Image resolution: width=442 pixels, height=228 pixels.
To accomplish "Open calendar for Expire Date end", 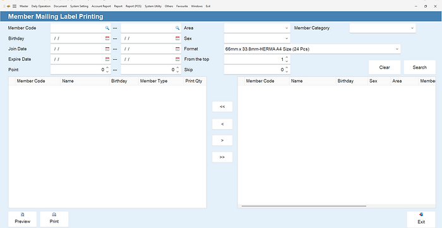I will [x=177, y=59].
